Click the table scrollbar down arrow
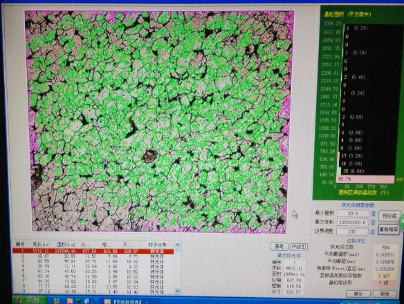 [x=177, y=291]
